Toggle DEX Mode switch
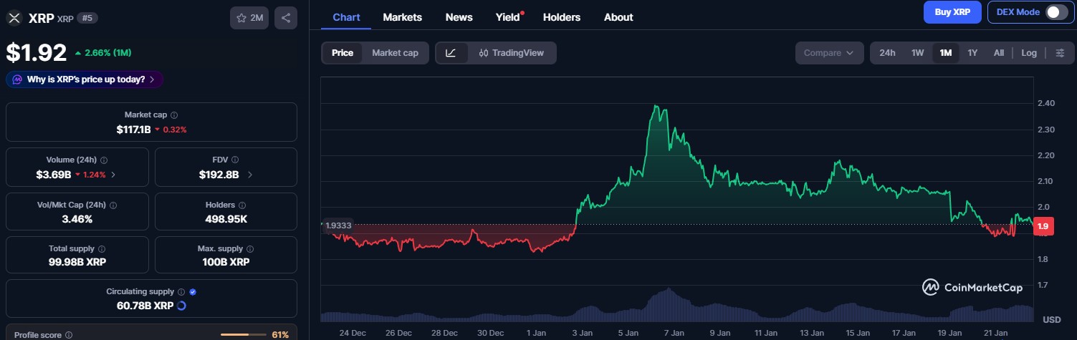1077x340 pixels. click(1056, 12)
